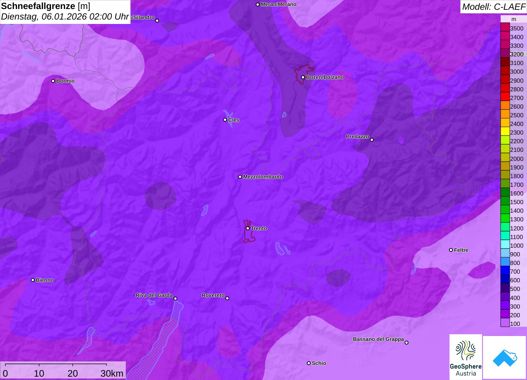The height and width of the screenshot is (380, 527).
Task: Select the '20' scale bar label
Action: pos(73,373)
